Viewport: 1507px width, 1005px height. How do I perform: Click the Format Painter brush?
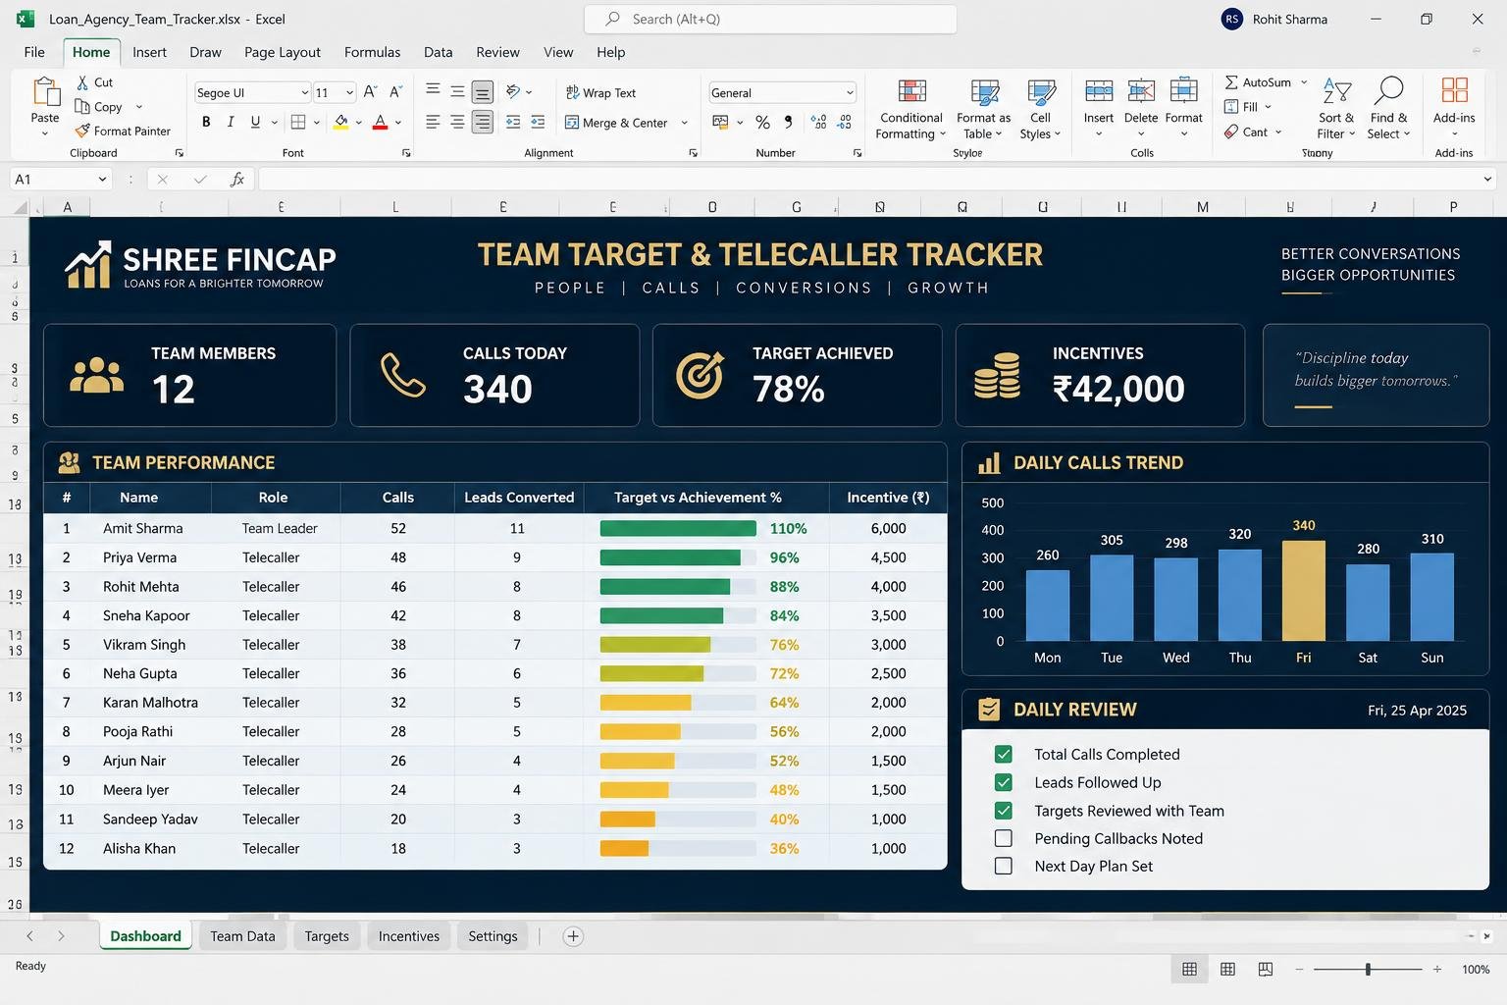click(x=82, y=131)
